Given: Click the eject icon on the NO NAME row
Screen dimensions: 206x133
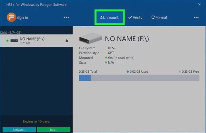Looking at the screenshot, I should 67,41.
